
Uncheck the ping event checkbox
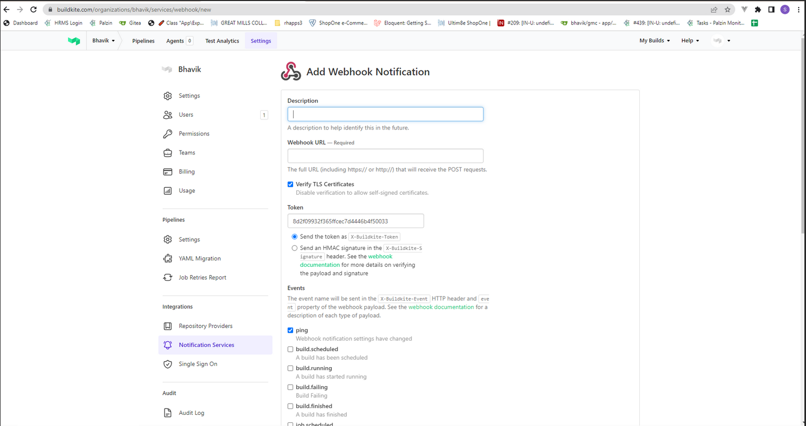(x=290, y=331)
